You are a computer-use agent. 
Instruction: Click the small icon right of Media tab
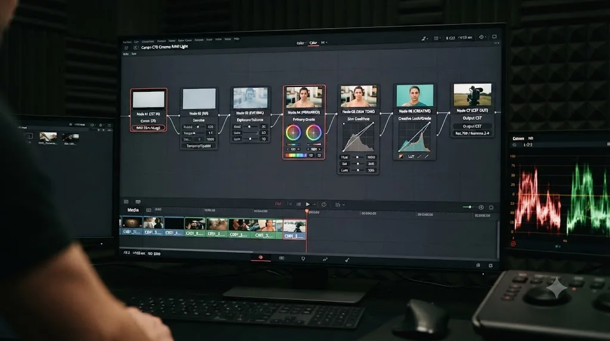pos(148,210)
